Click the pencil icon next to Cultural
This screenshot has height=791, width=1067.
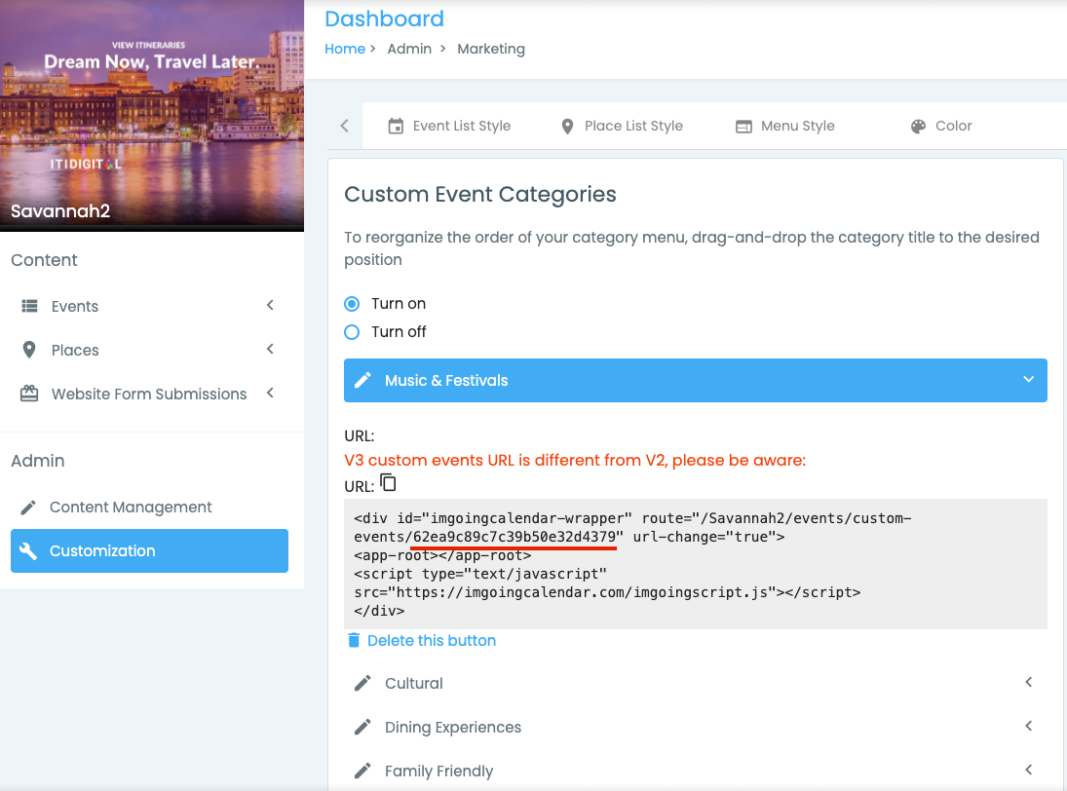(362, 683)
